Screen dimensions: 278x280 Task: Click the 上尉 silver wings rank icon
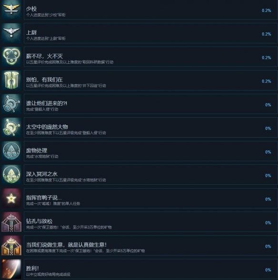11,33
